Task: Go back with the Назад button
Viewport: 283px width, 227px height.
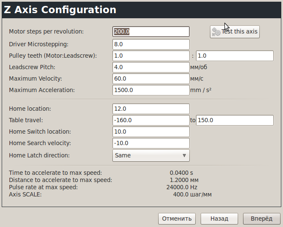Action: (219, 219)
